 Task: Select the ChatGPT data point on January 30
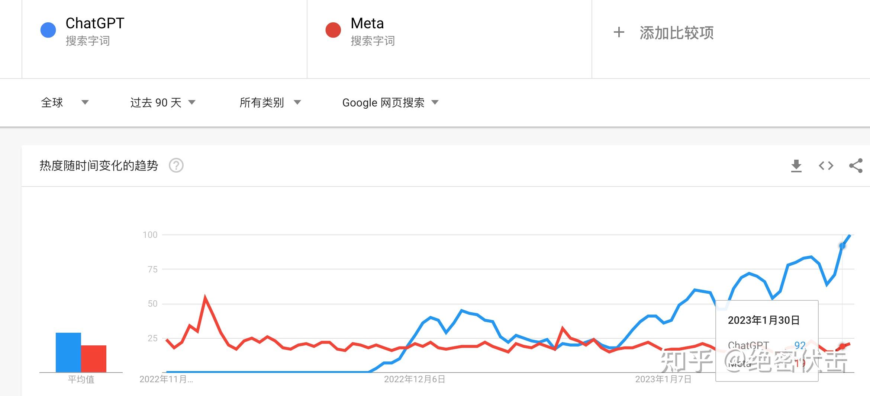[x=842, y=246]
